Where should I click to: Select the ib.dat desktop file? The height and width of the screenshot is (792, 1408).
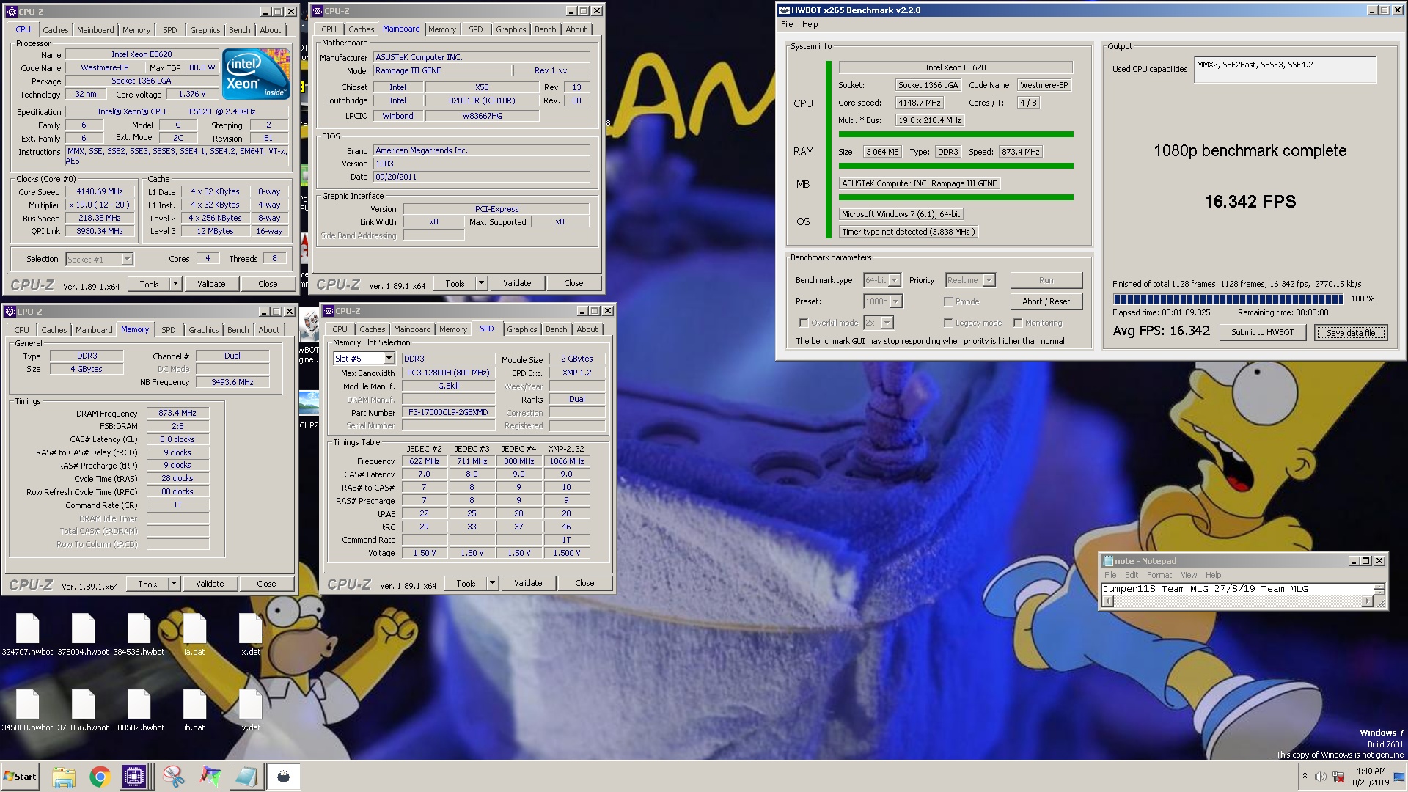[194, 710]
